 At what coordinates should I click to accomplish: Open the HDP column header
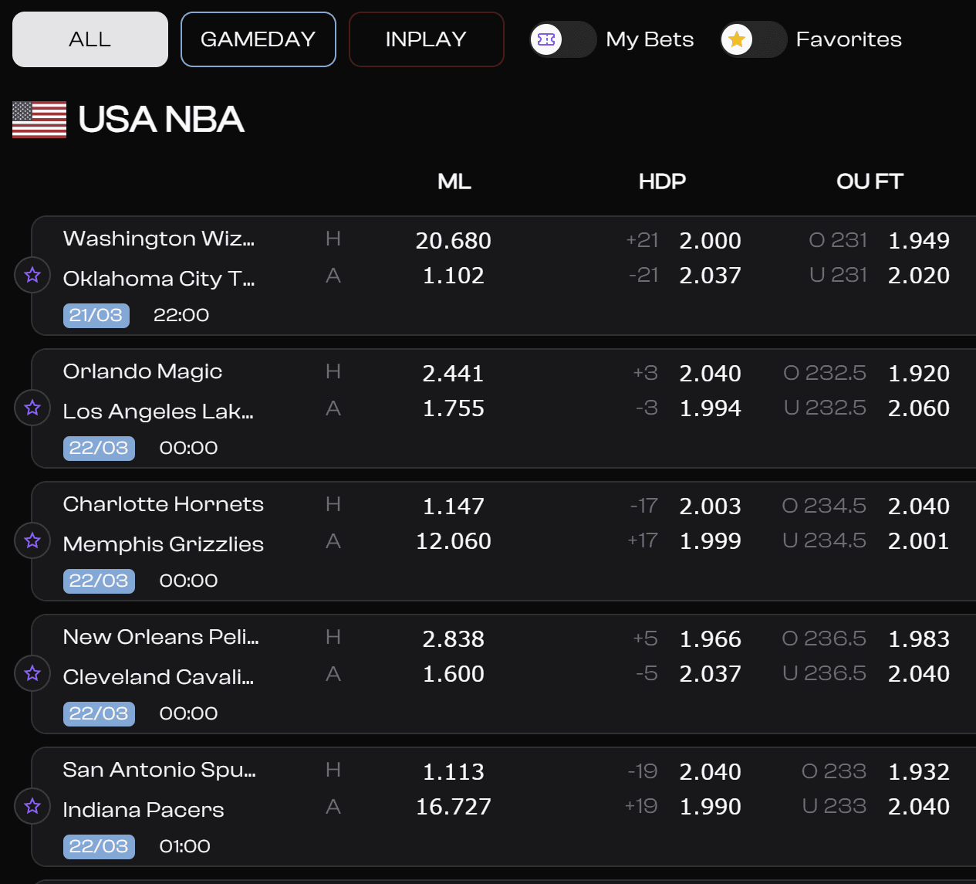(x=661, y=182)
